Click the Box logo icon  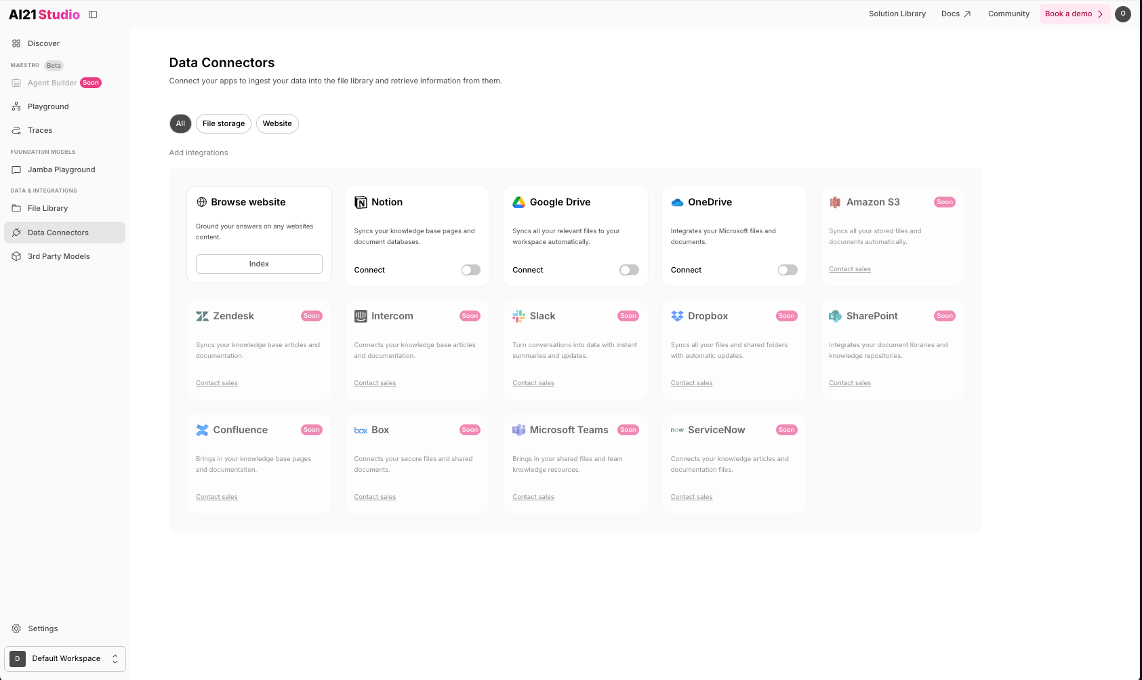[361, 431]
